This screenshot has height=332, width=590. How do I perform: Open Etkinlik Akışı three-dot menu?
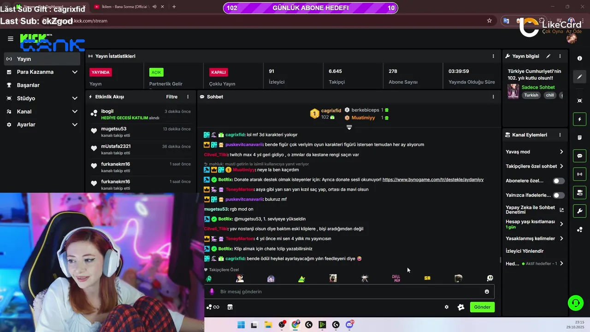coord(188,97)
